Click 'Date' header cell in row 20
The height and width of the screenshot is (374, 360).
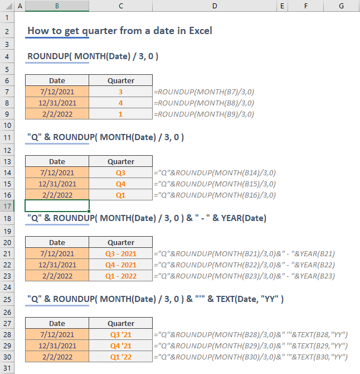(x=57, y=242)
